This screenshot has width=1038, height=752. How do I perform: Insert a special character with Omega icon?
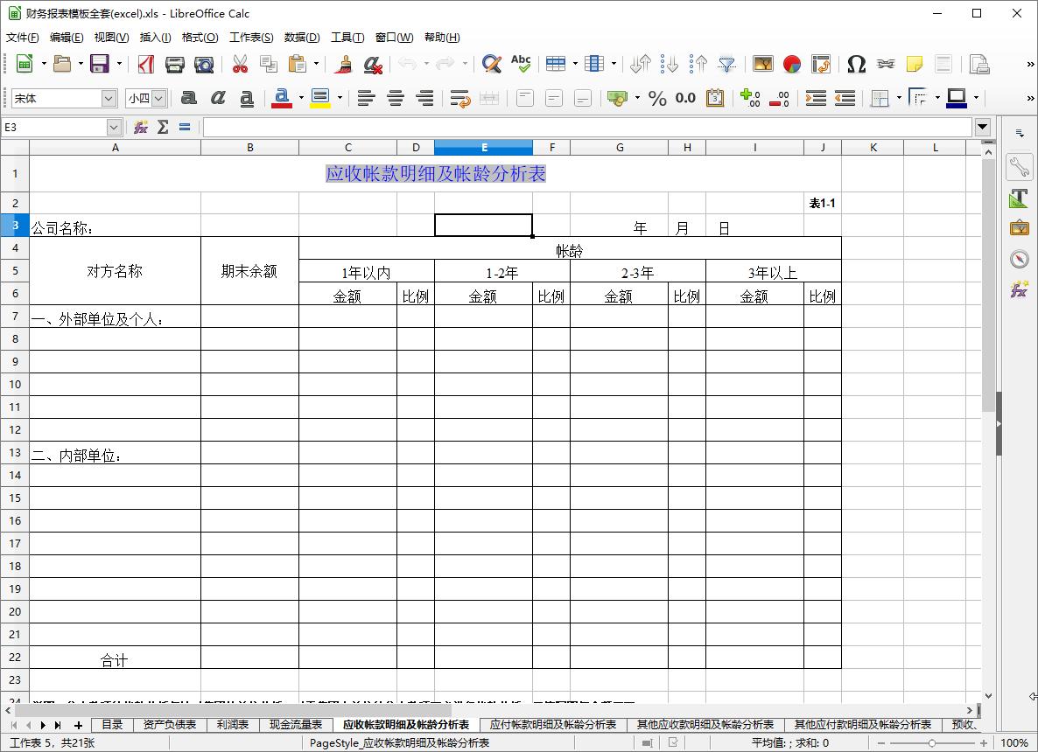click(x=855, y=65)
